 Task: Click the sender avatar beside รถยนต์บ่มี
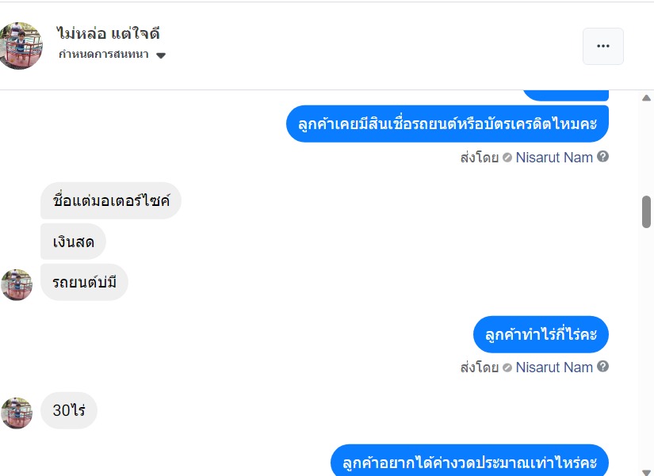tap(17, 284)
